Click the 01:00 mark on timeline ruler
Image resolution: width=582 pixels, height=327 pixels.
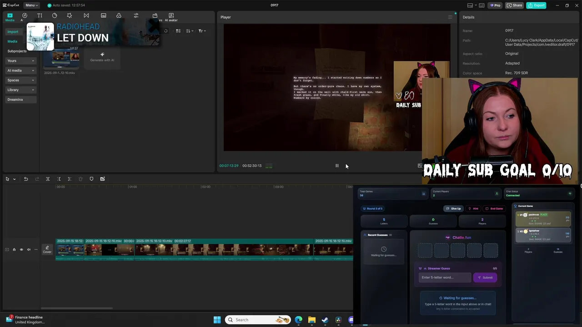point(132,187)
